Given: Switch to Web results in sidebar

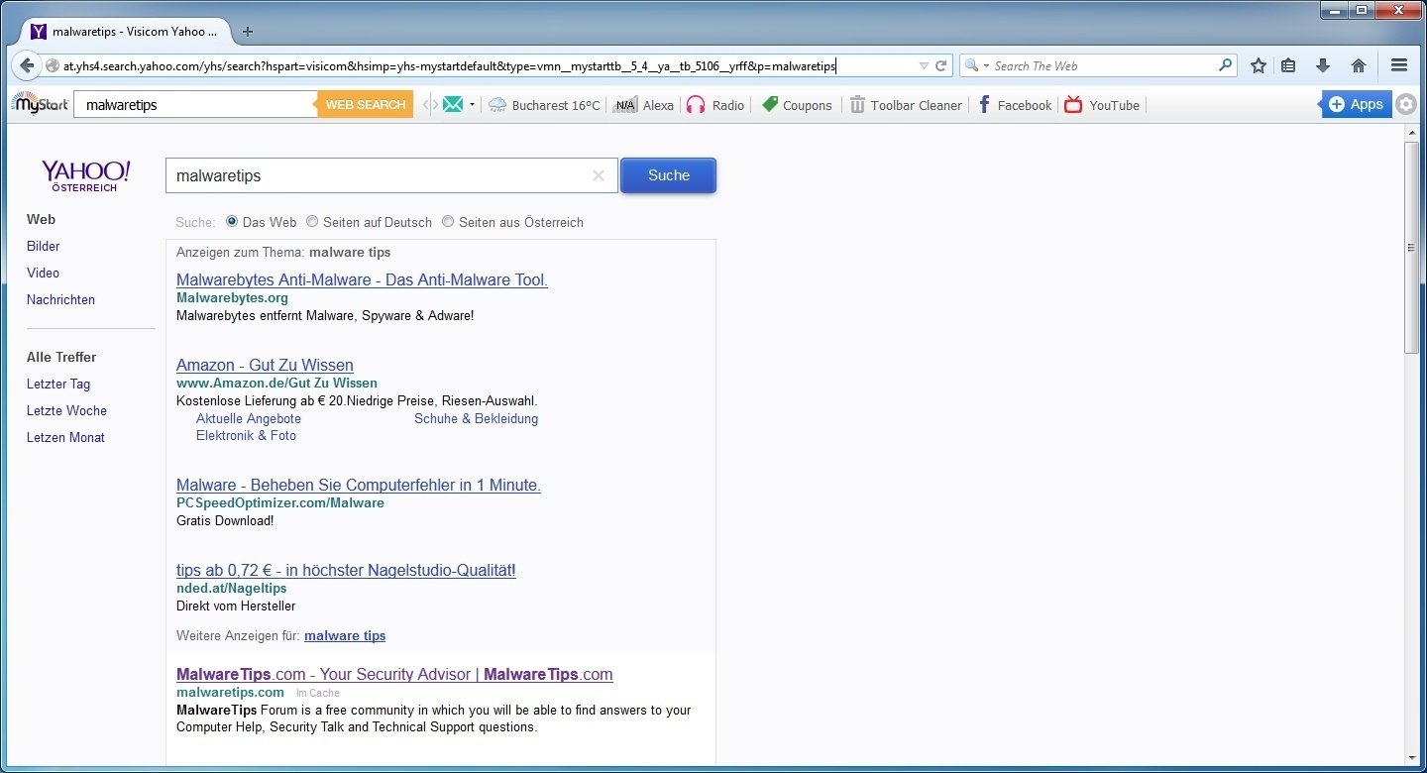Looking at the screenshot, I should click(x=41, y=219).
